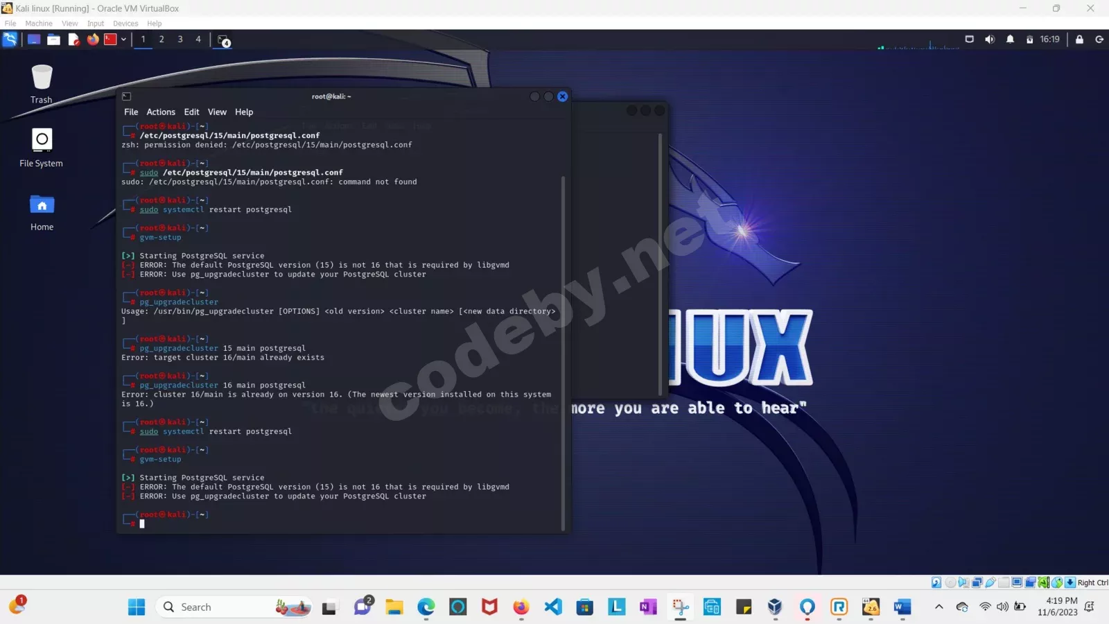Open VirtualBox Input menu
The image size is (1109, 624).
click(96, 24)
